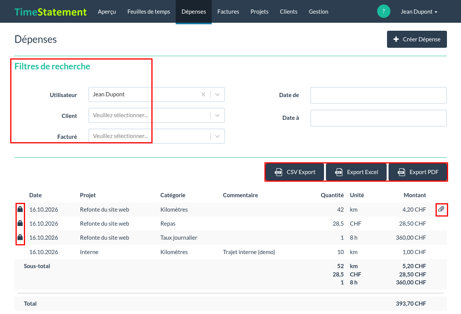The image size is (461, 314).
Task: Click the Filtres de recherche heading
Action: pos(52,66)
